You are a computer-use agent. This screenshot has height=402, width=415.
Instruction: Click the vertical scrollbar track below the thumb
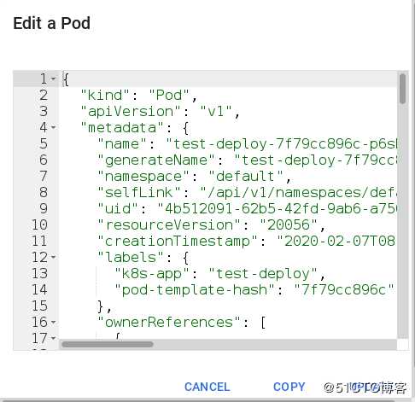pos(402,222)
